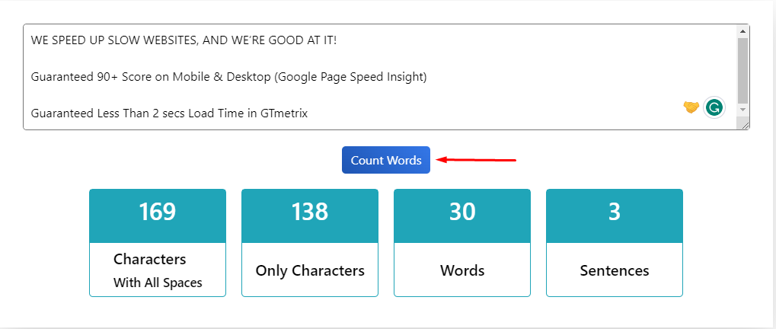Click the text area scrollbar thumb
This screenshot has height=329, width=776.
pyautogui.click(x=742, y=70)
